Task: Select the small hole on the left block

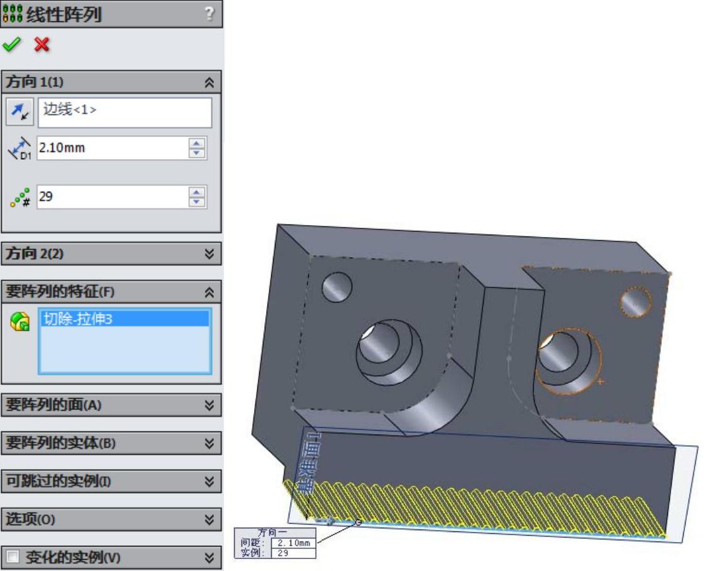Action: pos(337,287)
